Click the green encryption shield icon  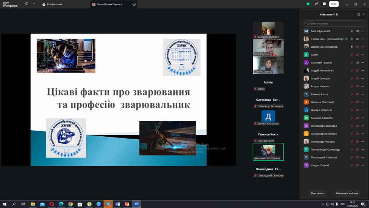coord(308,4)
